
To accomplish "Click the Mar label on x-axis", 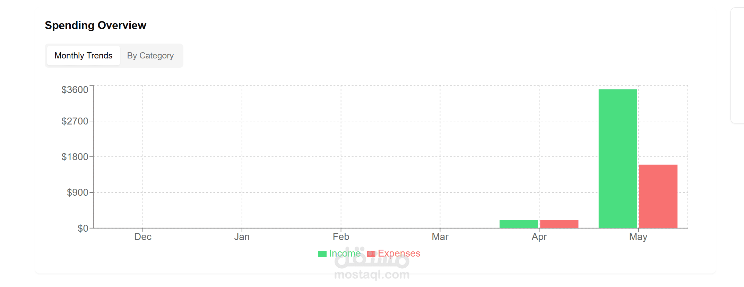I will point(440,237).
